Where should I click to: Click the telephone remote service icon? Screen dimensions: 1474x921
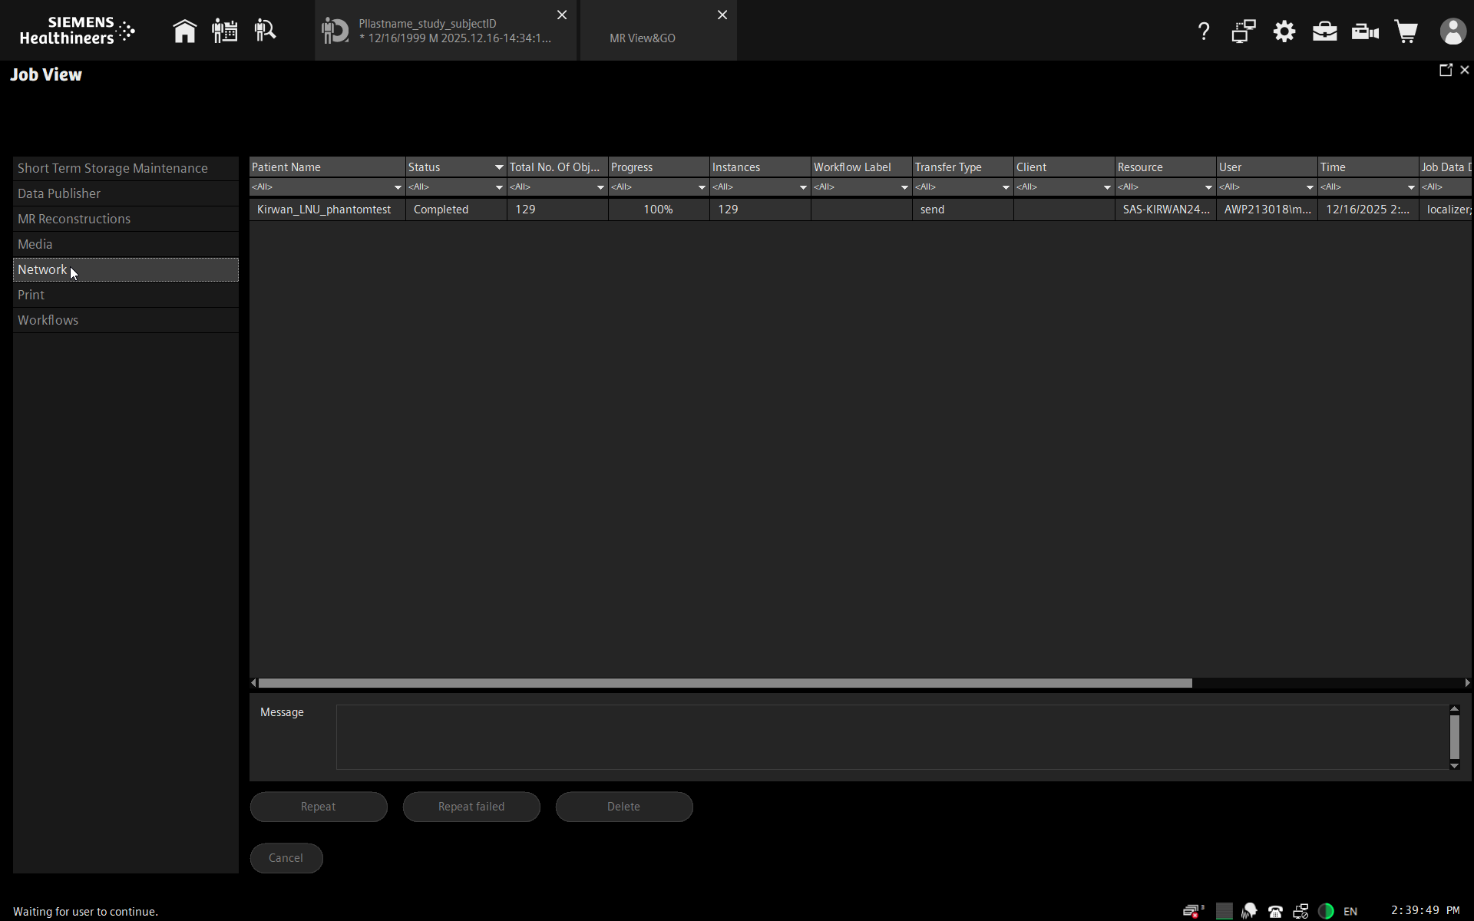(x=1275, y=912)
